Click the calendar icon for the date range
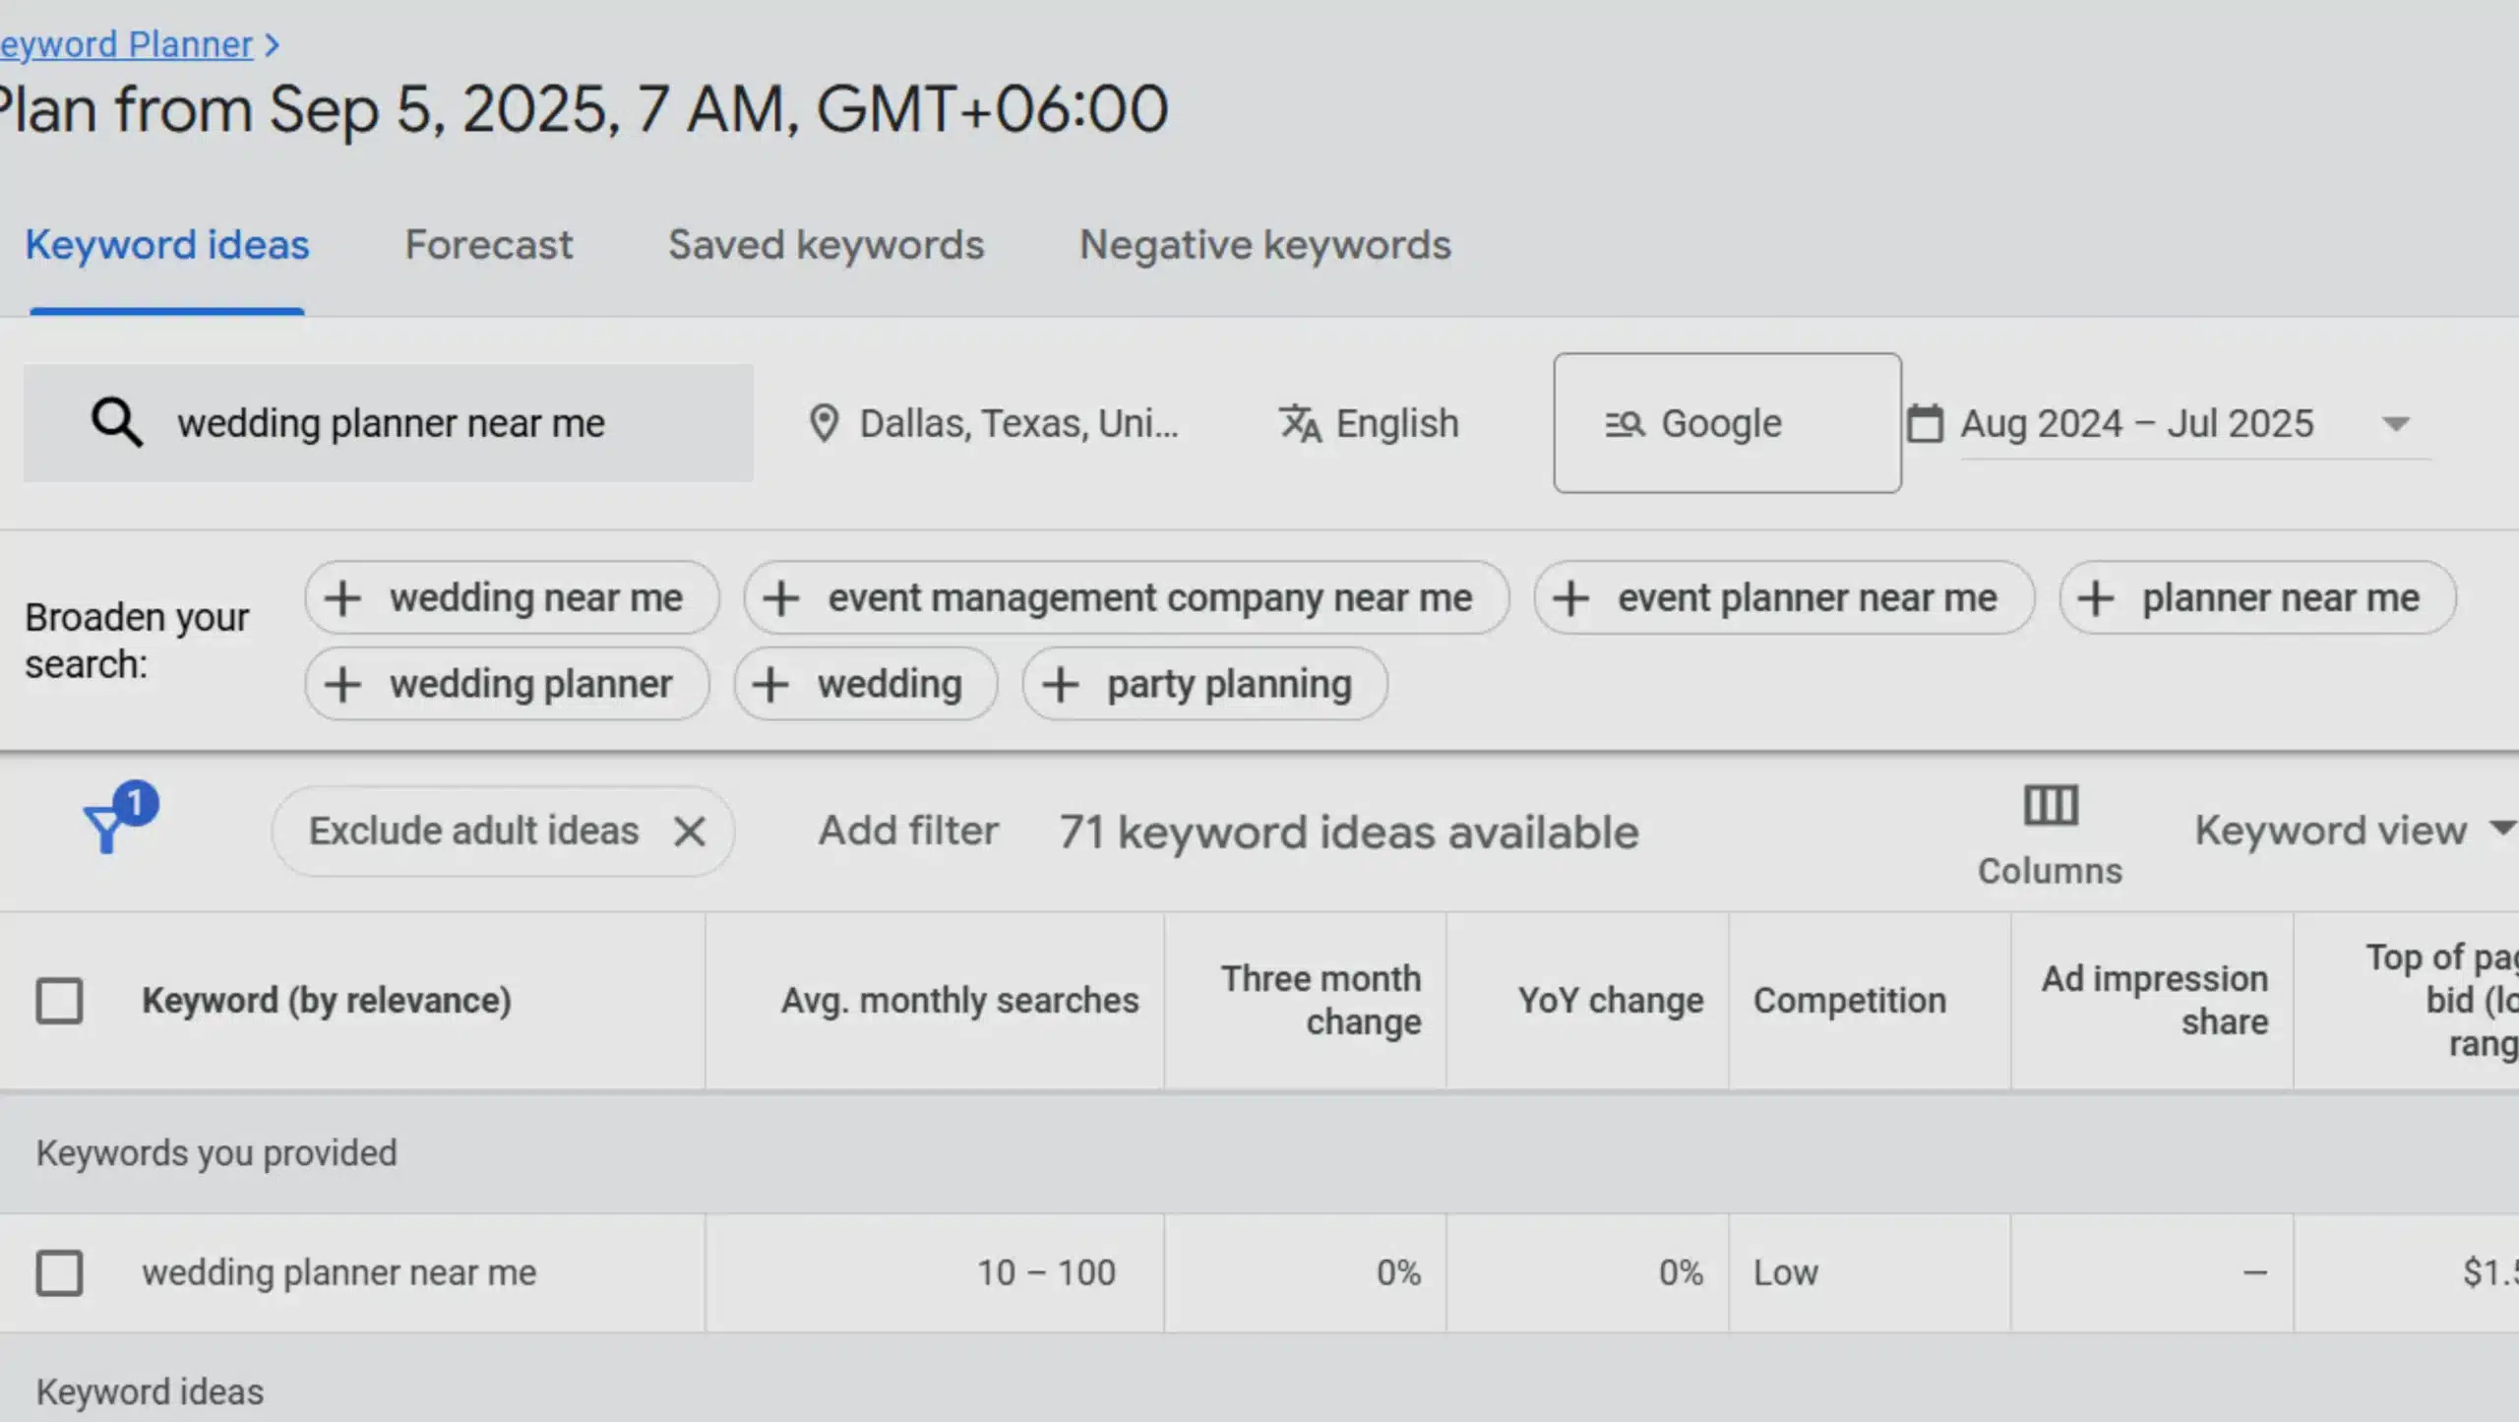 (x=1927, y=422)
